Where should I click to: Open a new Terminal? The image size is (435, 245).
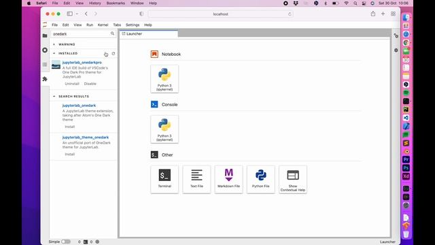[x=164, y=180]
